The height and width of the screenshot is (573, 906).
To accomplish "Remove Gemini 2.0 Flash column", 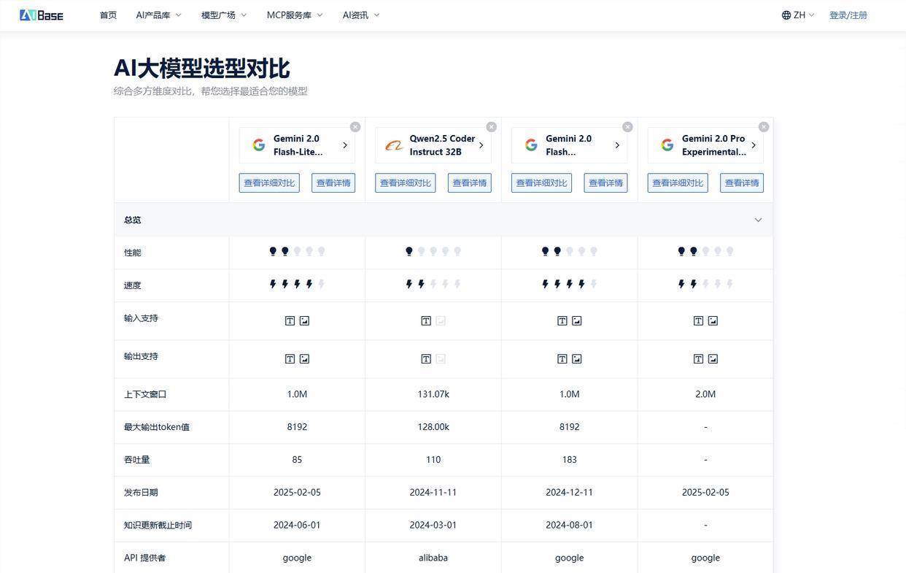I will [627, 127].
